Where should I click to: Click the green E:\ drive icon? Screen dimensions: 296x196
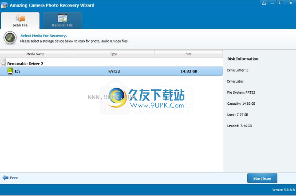point(10,71)
